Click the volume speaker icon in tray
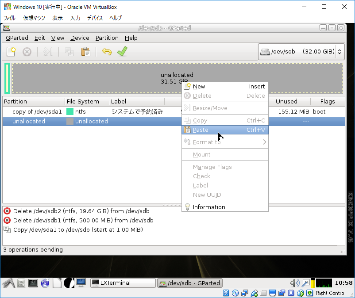This screenshot has width=355, height=298. click(294, 283)
